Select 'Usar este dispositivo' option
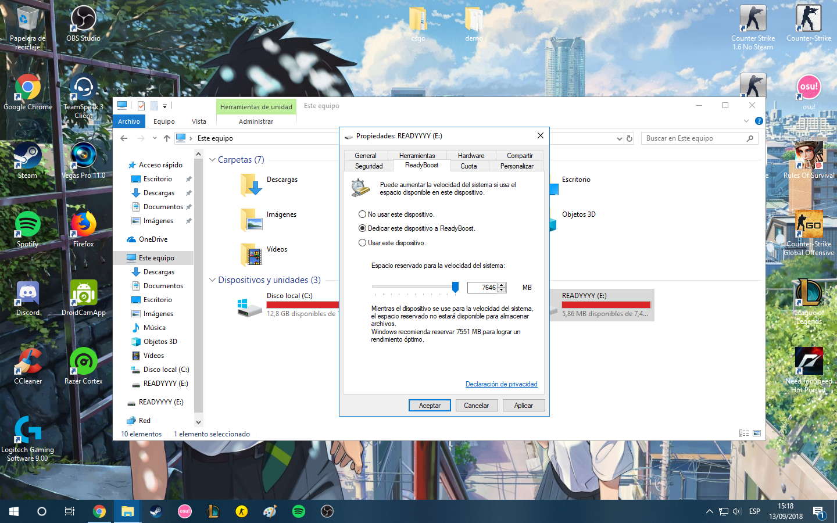This screenshot has width=837, height=523. coord(392,243)
